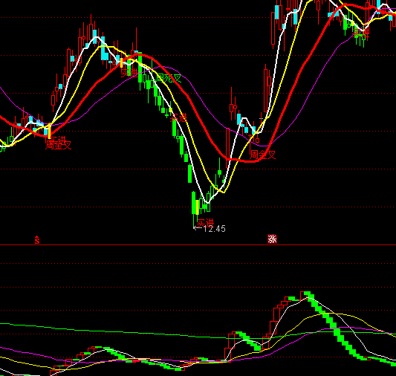The image size is (396, 376).
Task: Click the red S marker icon
Action: pyautogui.click(x=37, y=240)
